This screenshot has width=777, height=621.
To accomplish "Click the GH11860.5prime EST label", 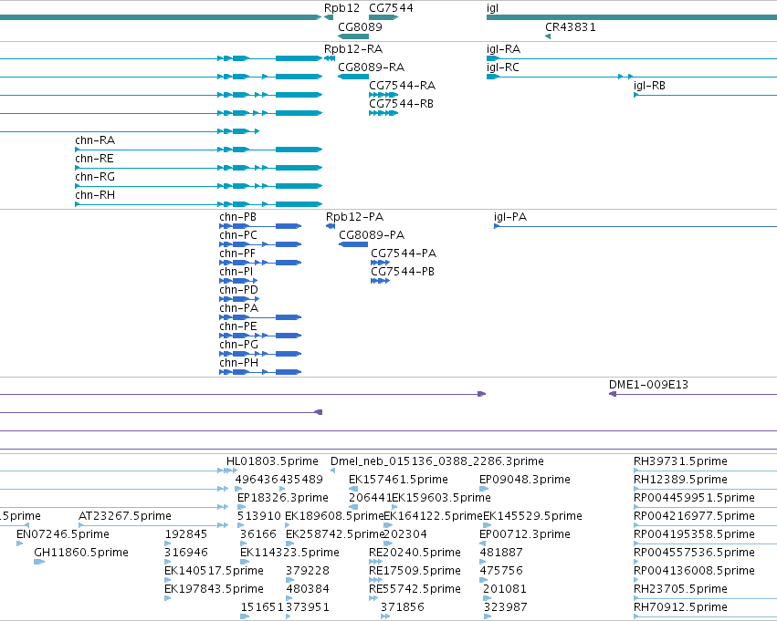I will point(81,553).
